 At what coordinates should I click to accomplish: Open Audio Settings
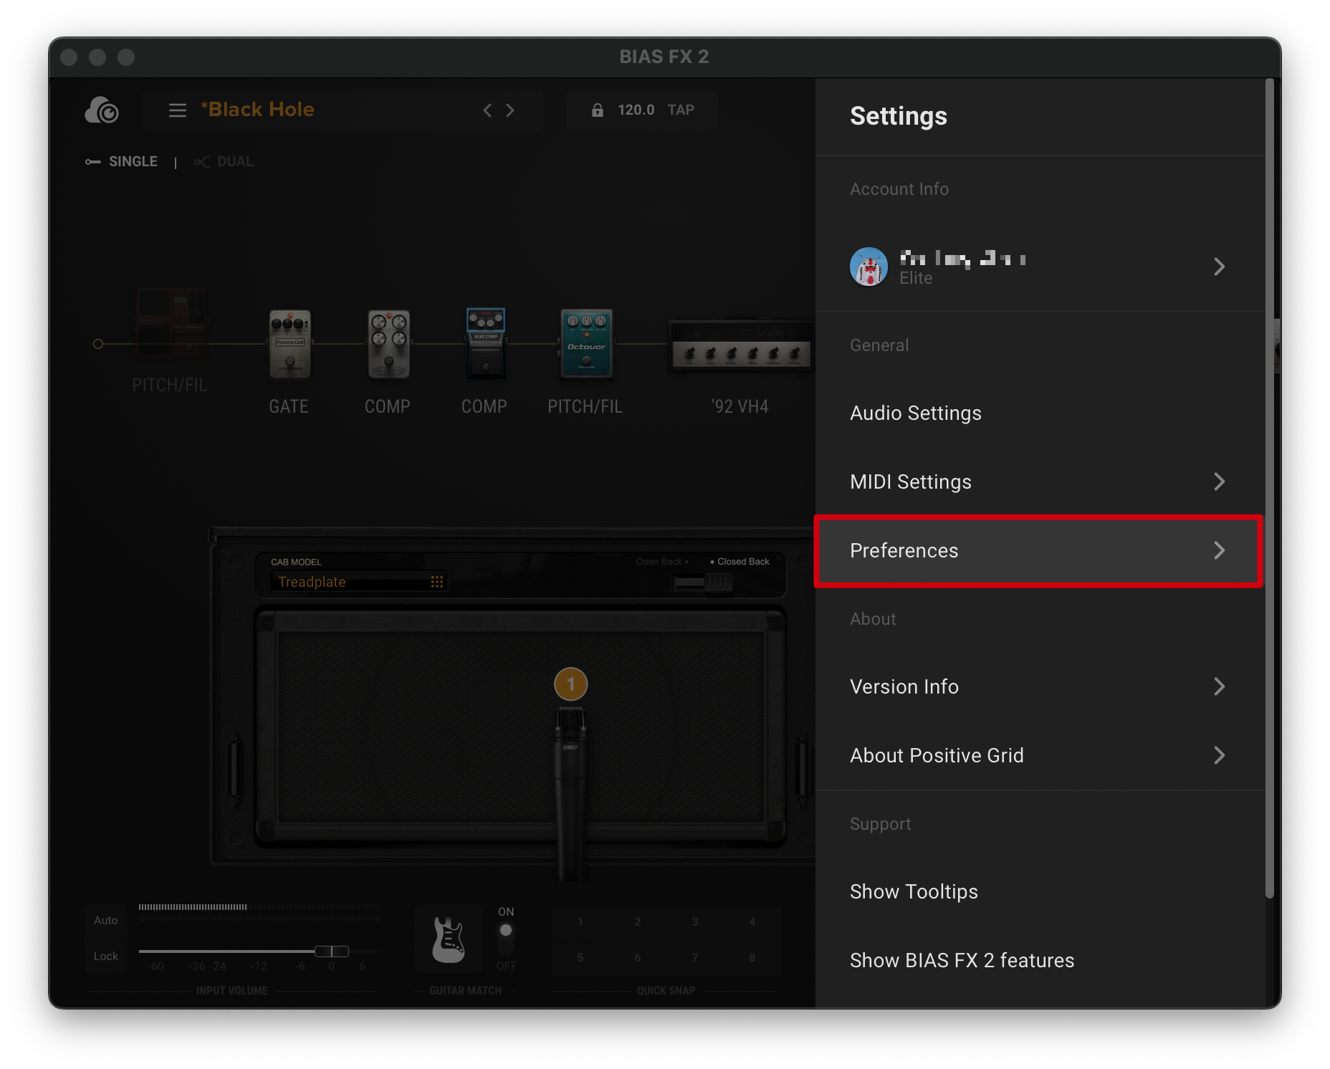point(1040,413)
